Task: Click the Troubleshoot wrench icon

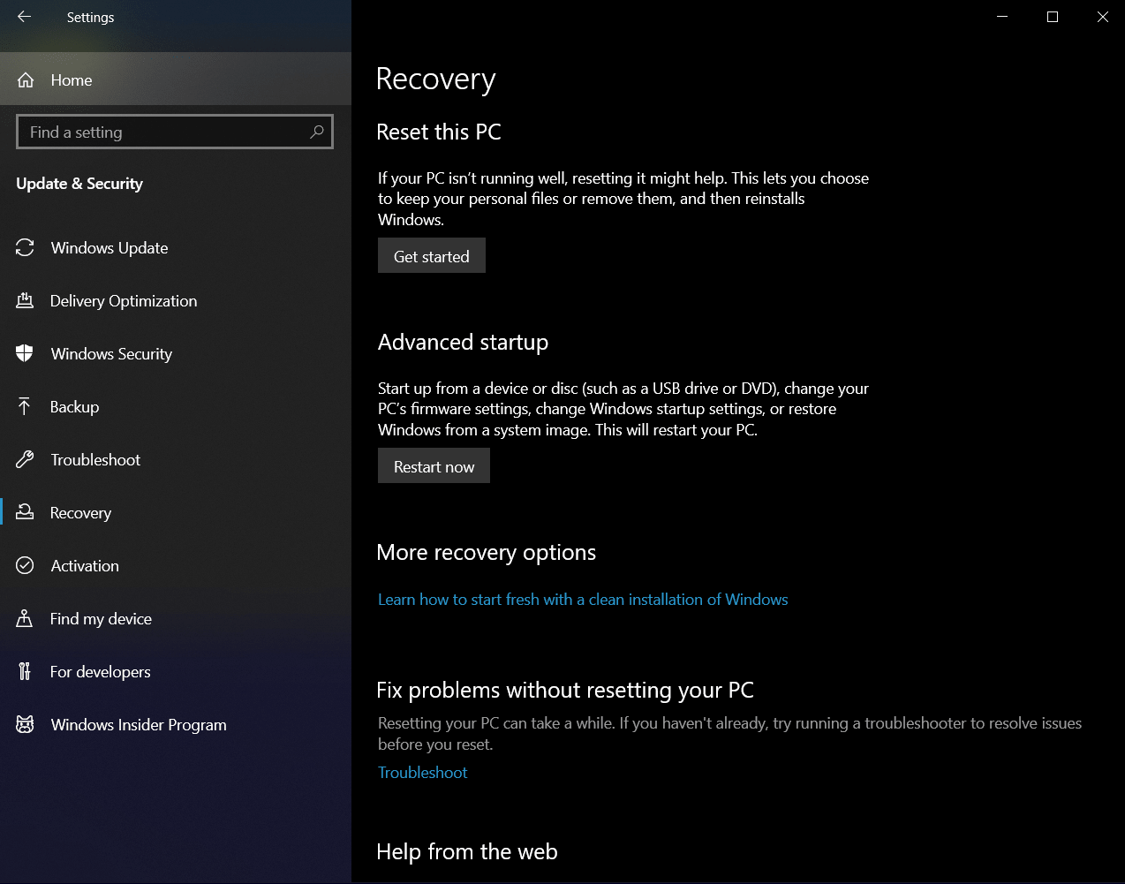Action: tap(25, 459)
